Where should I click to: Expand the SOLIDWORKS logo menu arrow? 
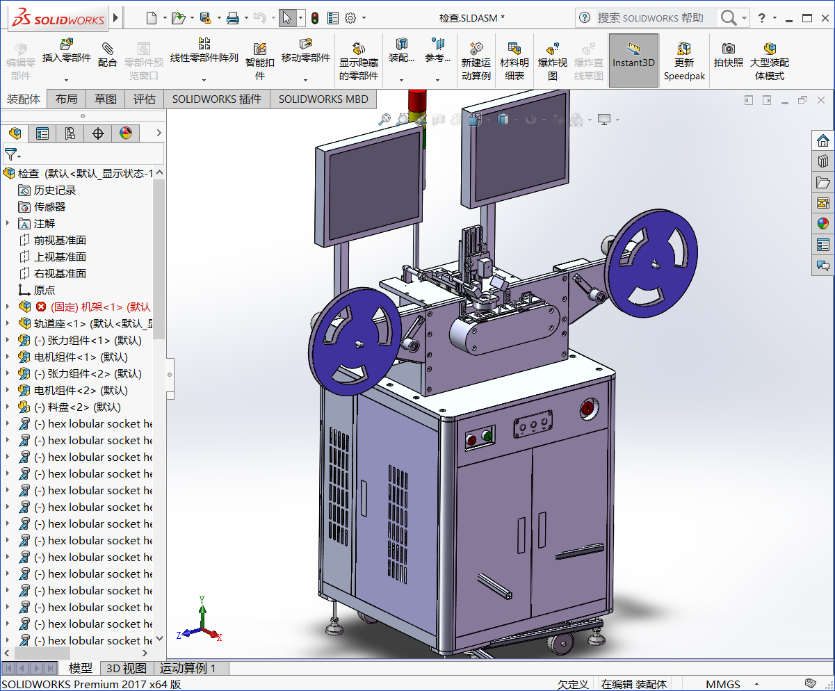click(x=115, y=18)
